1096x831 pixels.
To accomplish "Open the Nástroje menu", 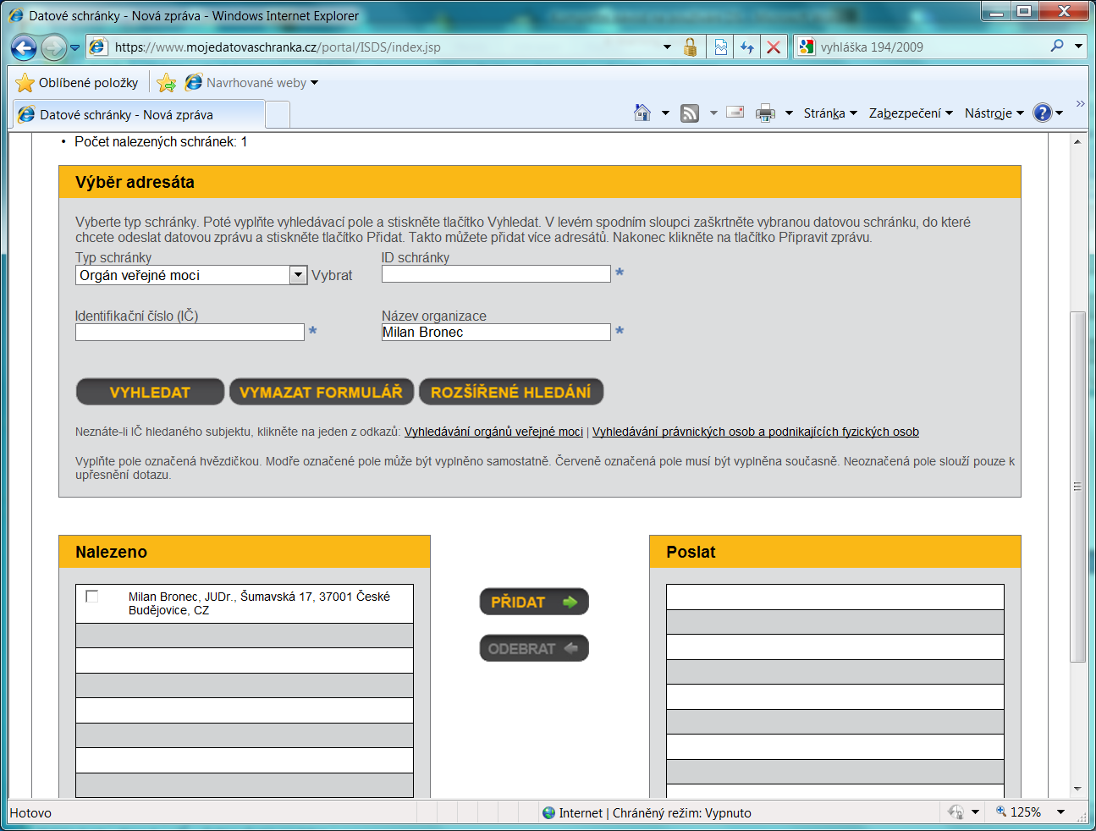I will tap(994, 113).
